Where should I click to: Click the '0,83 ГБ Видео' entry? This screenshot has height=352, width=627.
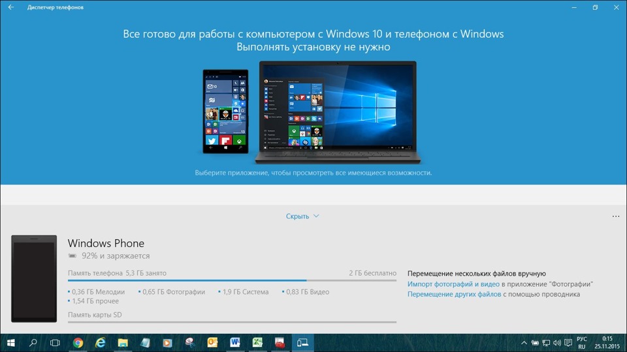pos(306,292)
